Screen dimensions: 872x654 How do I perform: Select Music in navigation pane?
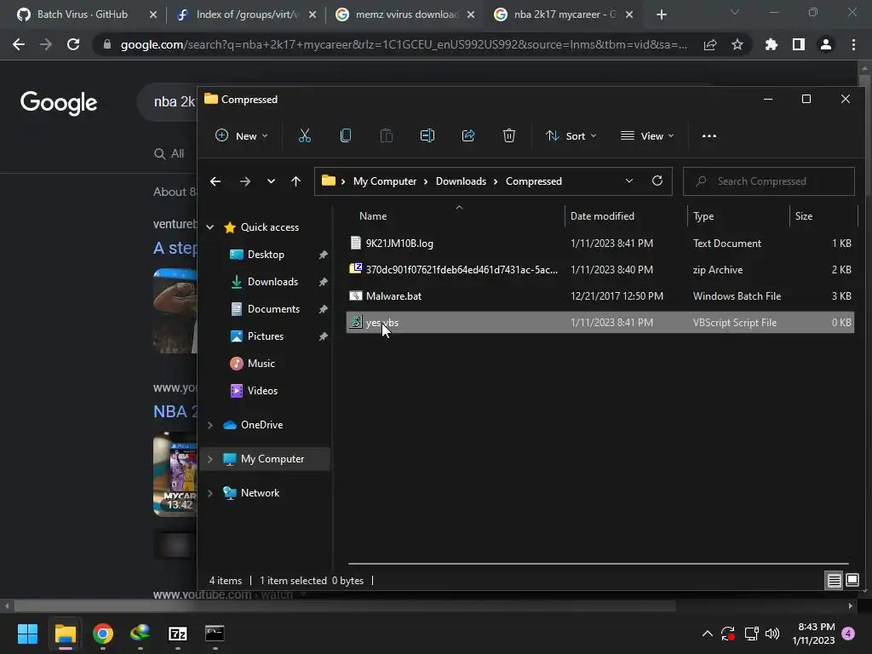click(261, 363)
